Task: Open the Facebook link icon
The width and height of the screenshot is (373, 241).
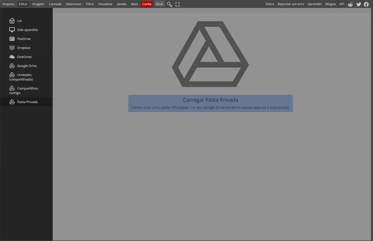Action: click(x=366, y=4)
